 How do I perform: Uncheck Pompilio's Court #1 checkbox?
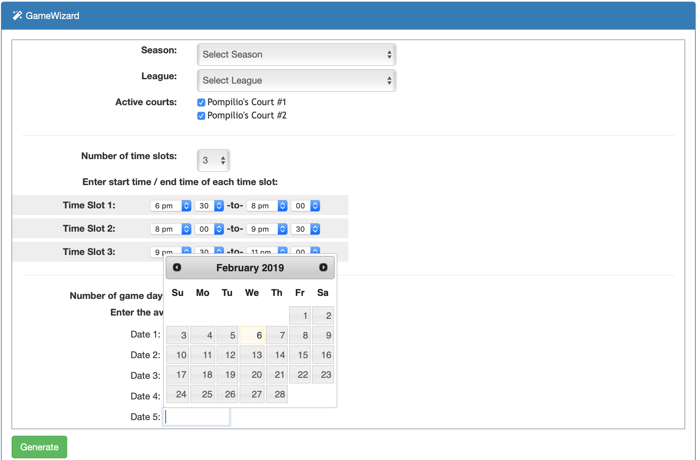pyautogui.click(x=201, y=103)
